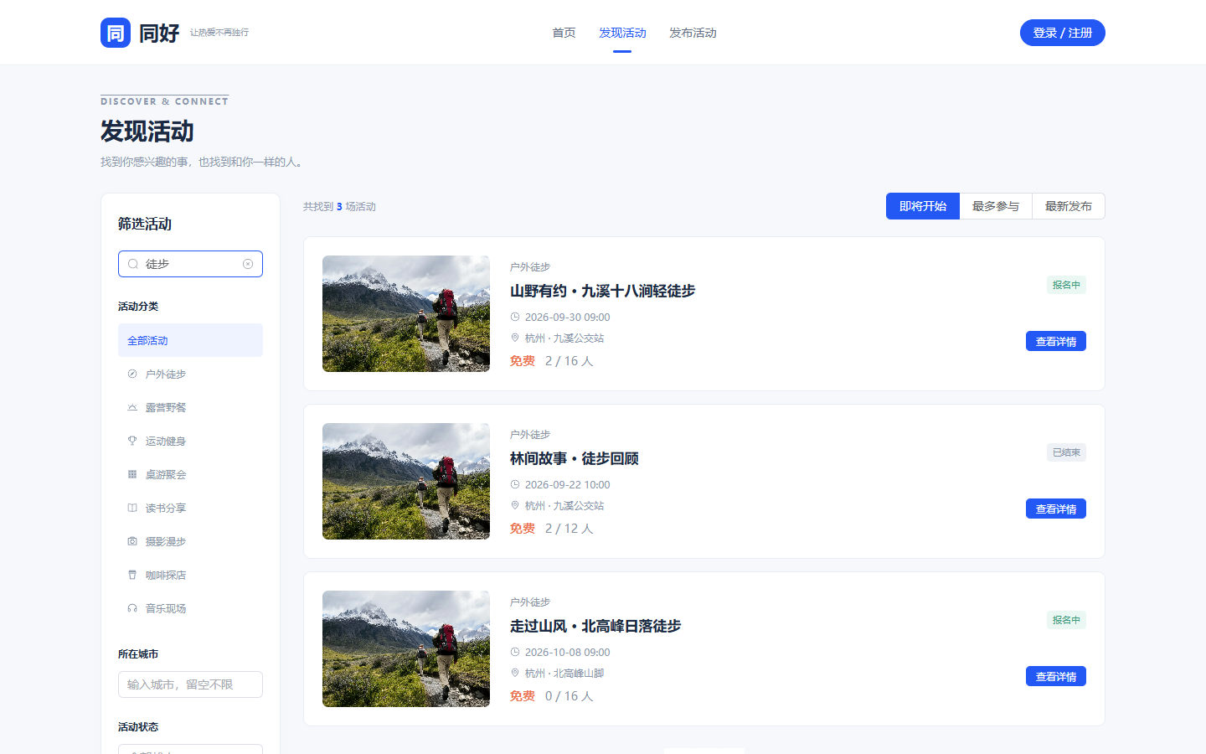View details of 林间故事·徒步回顾

click(x=1056, y=509)
